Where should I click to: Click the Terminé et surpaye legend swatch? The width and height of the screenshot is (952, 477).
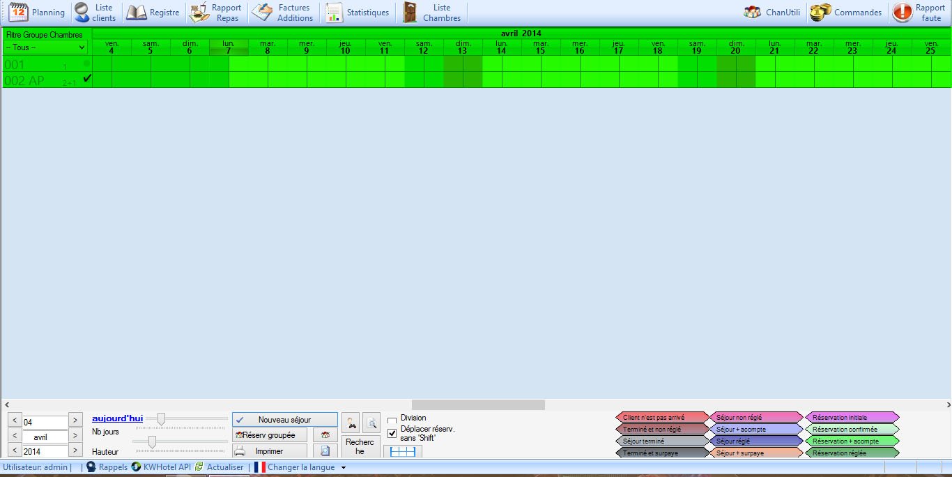point(662,453)
